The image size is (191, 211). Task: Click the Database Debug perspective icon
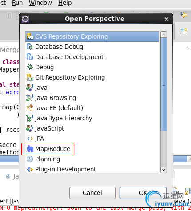[30, 47]
